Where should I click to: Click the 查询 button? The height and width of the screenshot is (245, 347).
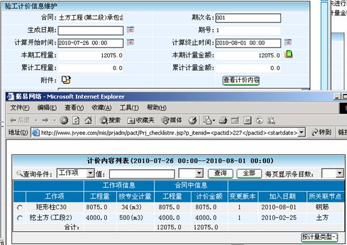point(220,174)
